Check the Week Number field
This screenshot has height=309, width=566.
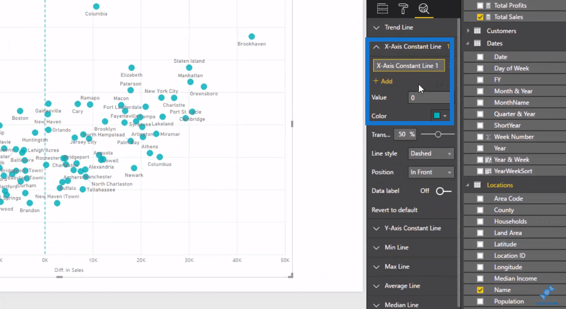coord(480,137)
